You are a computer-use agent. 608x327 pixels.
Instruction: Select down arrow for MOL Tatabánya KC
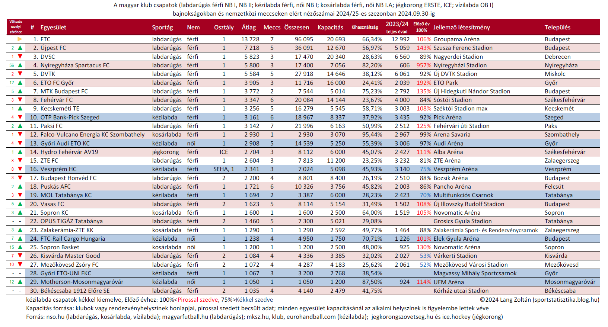[x=20, y=195]
